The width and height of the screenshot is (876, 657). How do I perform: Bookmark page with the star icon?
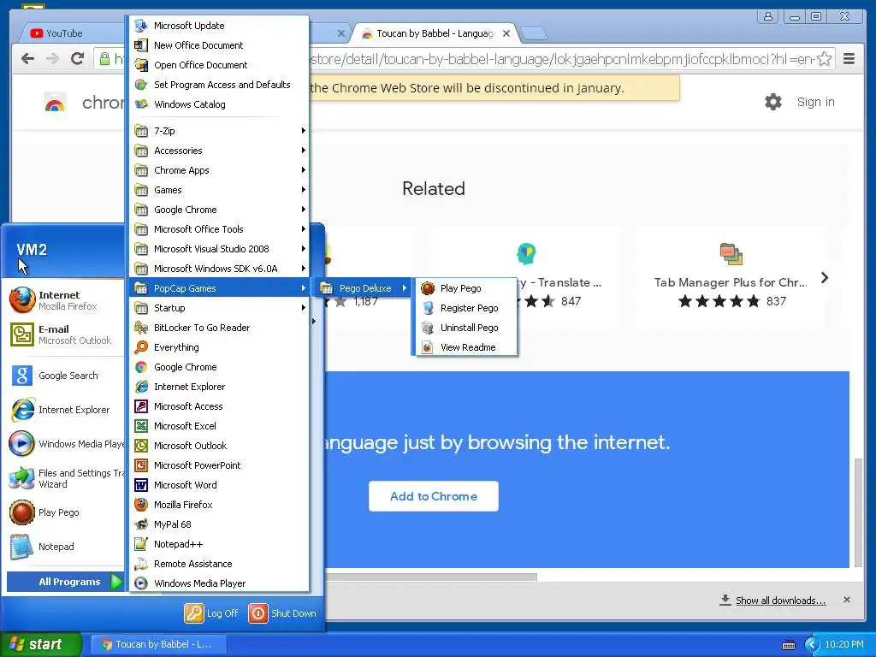[x=824, y=59]
